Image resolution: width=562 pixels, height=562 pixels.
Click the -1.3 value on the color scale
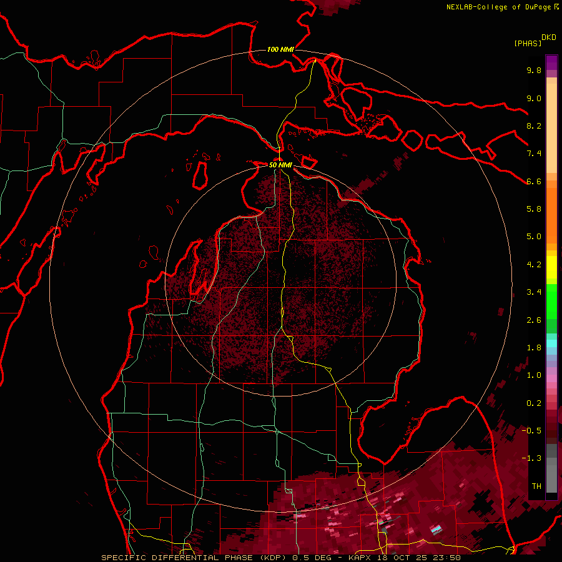[x=531, y=458]
